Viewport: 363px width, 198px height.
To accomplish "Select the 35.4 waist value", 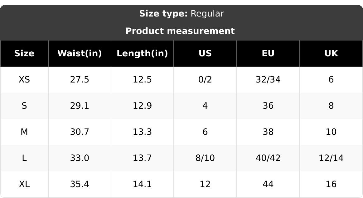I will [80, 184].
